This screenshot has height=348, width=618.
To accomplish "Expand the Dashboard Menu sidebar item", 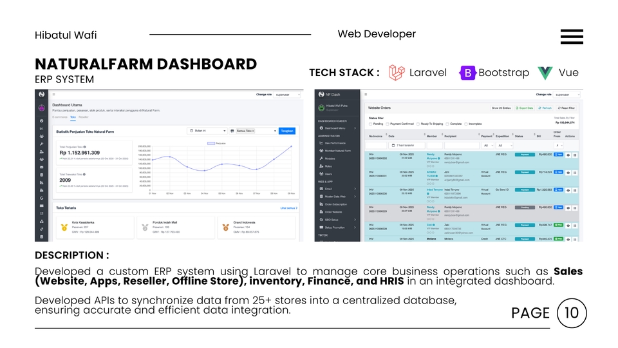I will tap(337, 128).
